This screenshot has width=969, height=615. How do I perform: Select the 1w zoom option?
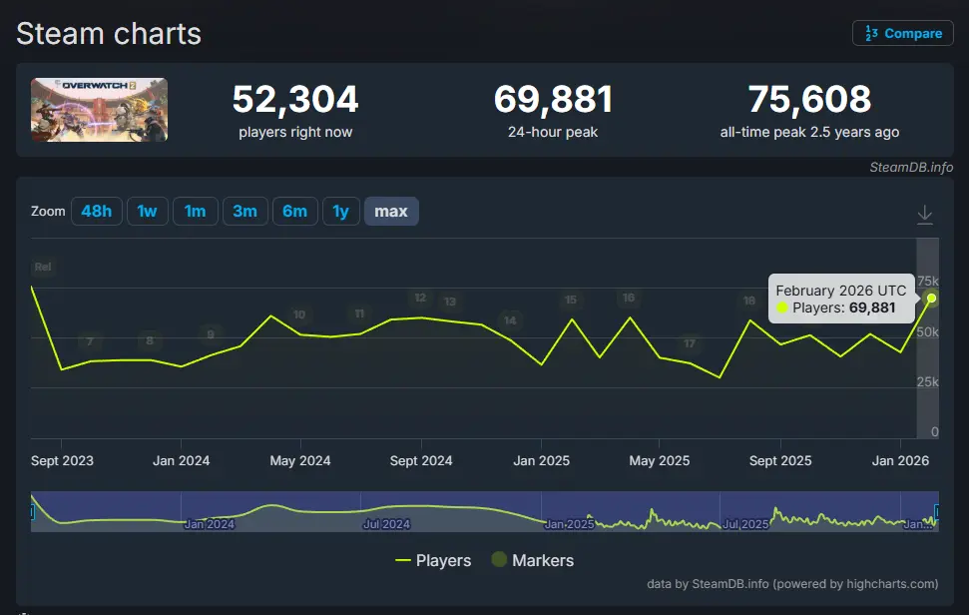click(x=147, y=211)
